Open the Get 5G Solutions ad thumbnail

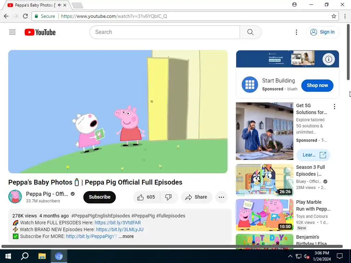point(264,131)
